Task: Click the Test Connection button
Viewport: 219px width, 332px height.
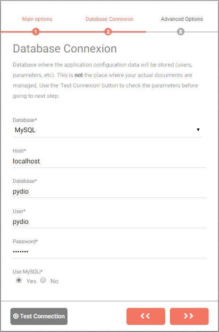Action: [x=39, y=316]
